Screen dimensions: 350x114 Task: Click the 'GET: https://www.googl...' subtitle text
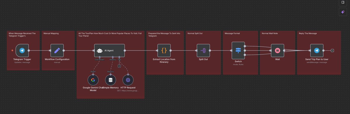tap(128, 91)
